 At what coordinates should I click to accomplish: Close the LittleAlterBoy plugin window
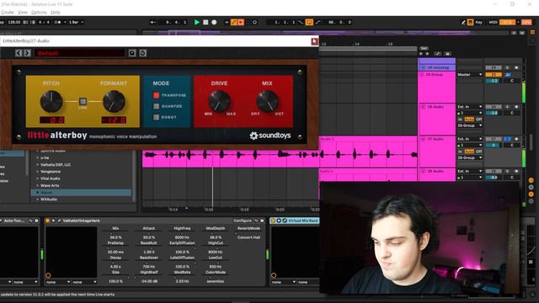coord(314,41)
